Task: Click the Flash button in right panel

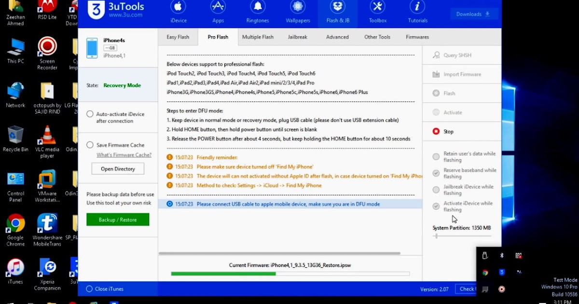Action: pyautogui.click(x=462, y=93)
